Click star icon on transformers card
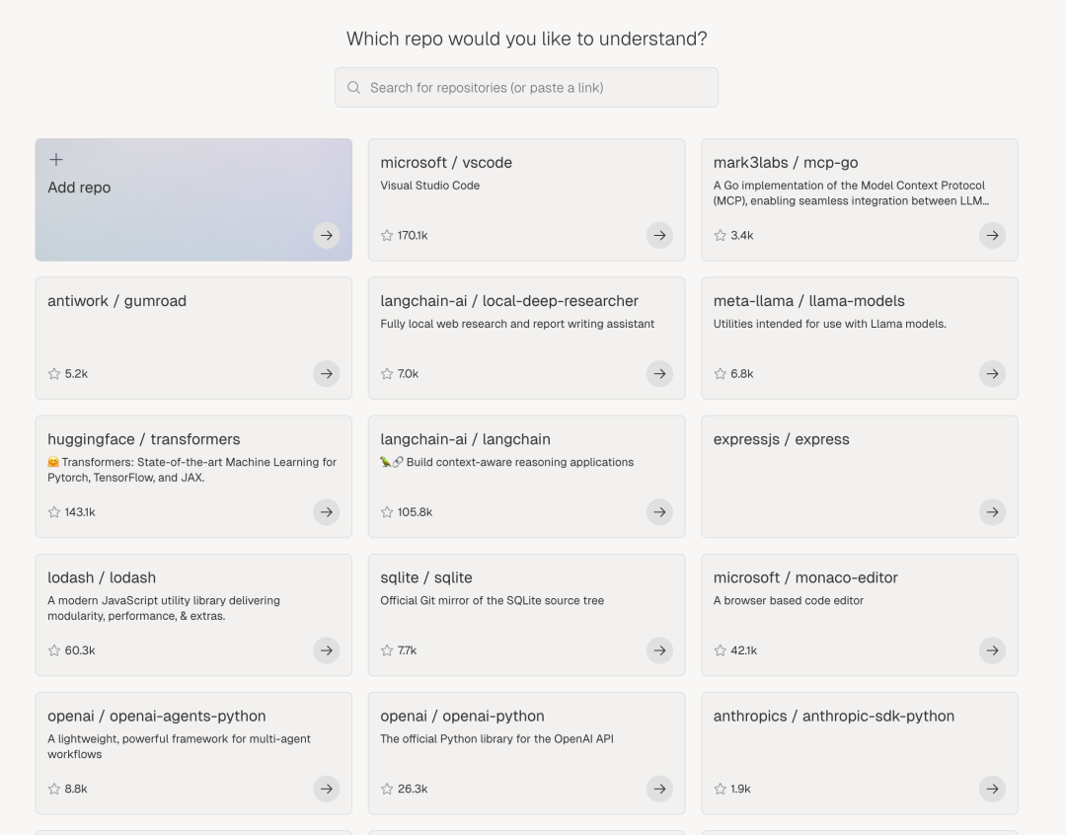Image resolution: width=1066 pixels, height=835 pixels. click(x=54, y=512)
